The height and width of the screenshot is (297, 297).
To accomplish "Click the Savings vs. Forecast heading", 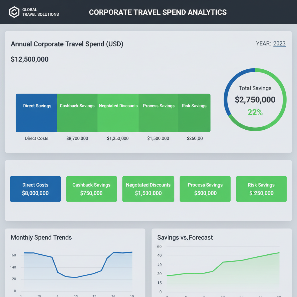I will tap(185, 237).
